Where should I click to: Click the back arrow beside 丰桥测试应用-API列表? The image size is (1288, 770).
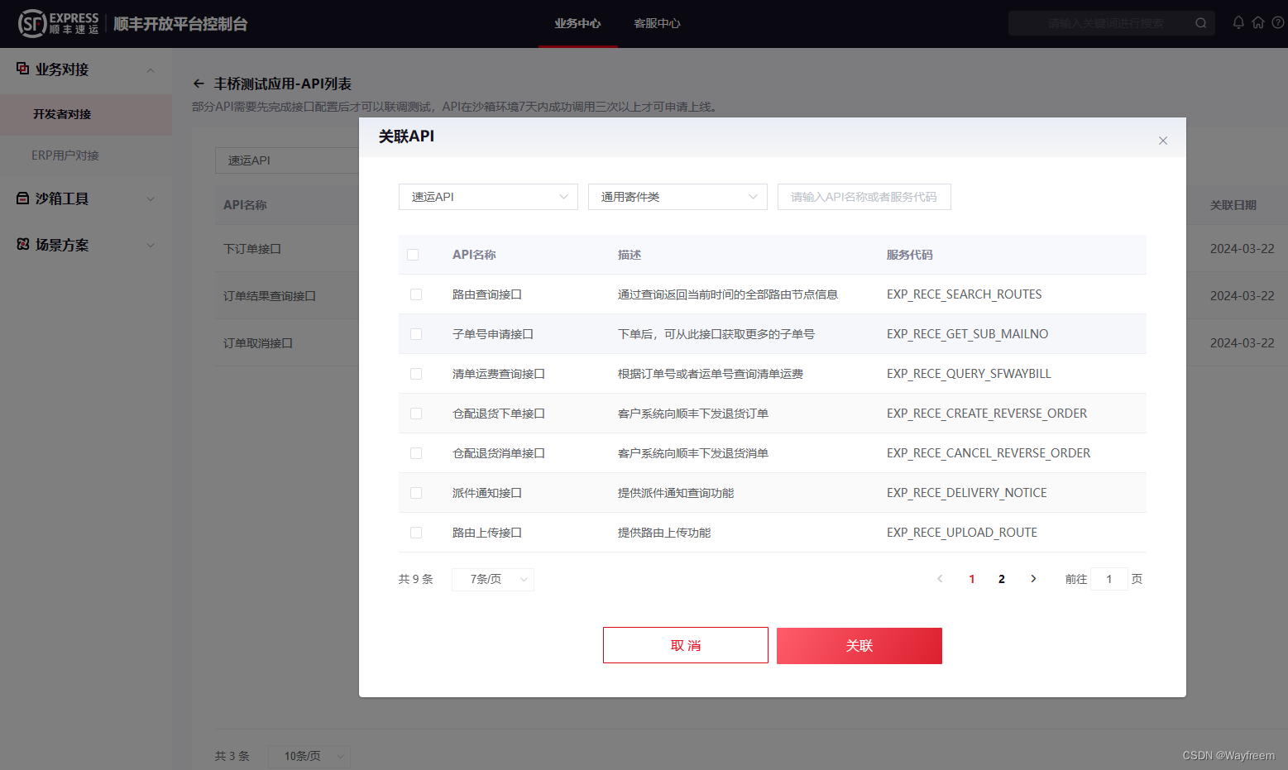(199, 84)
